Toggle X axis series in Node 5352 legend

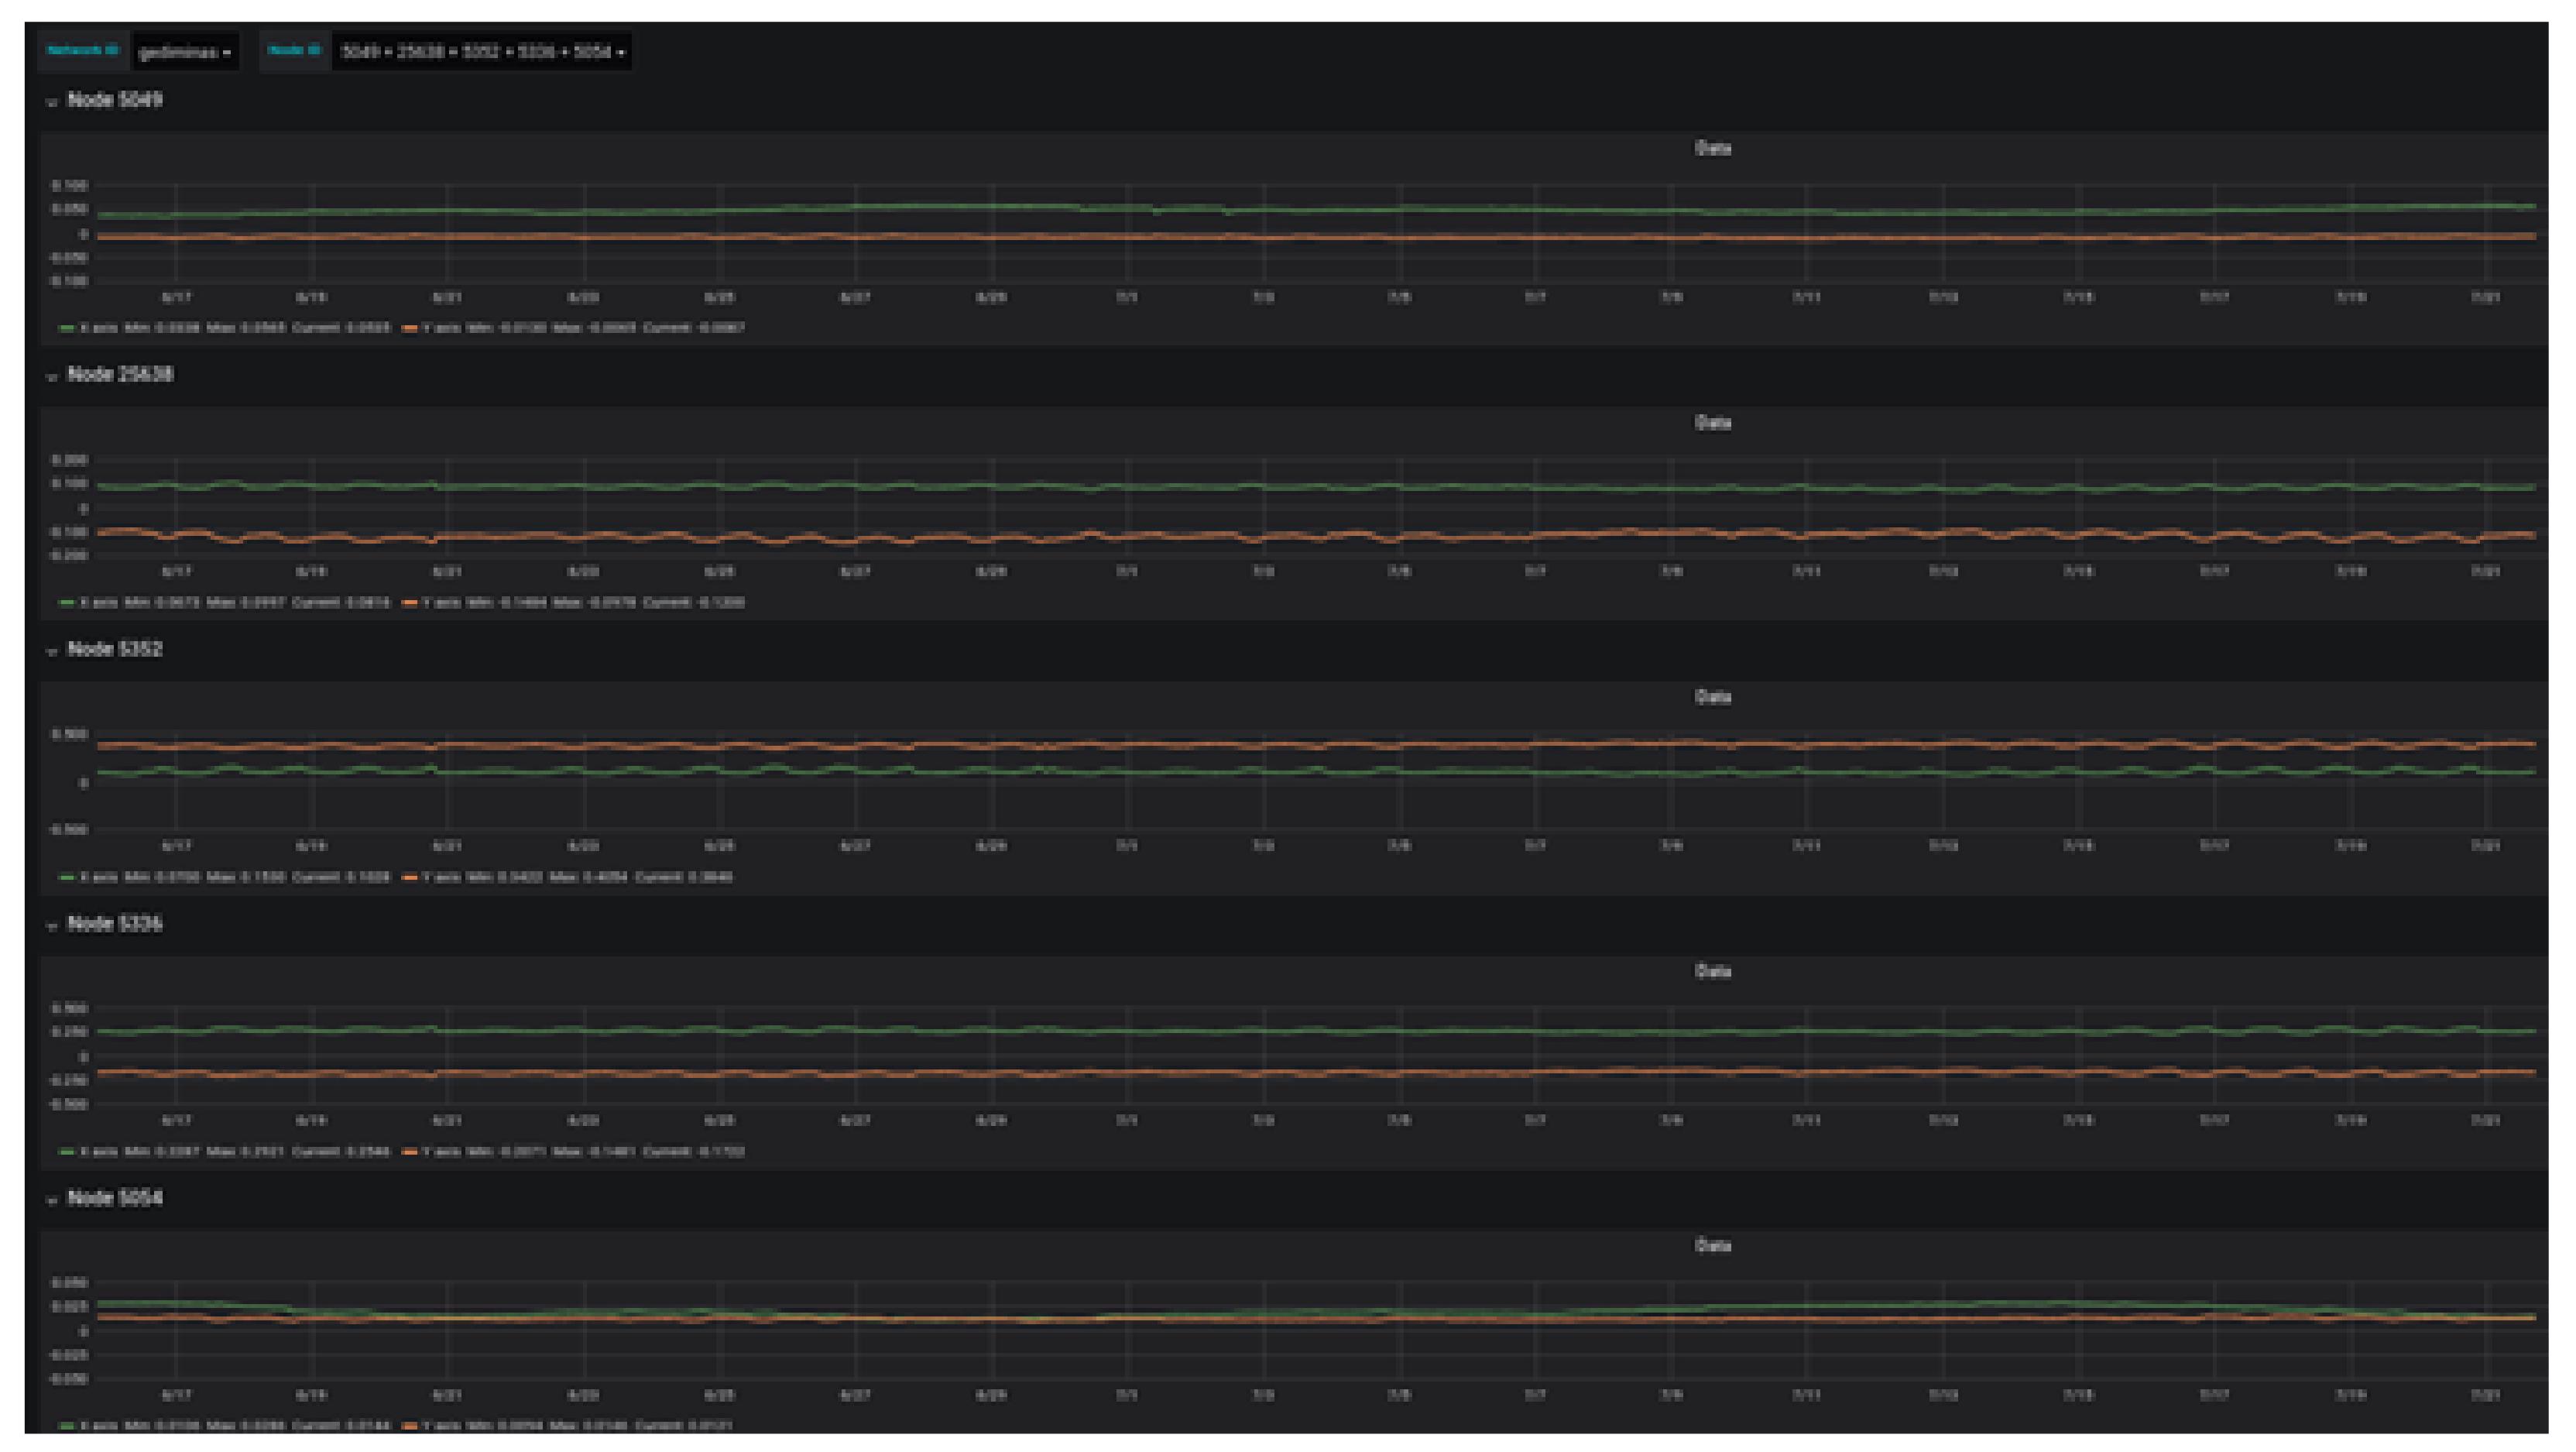[98, 877]
